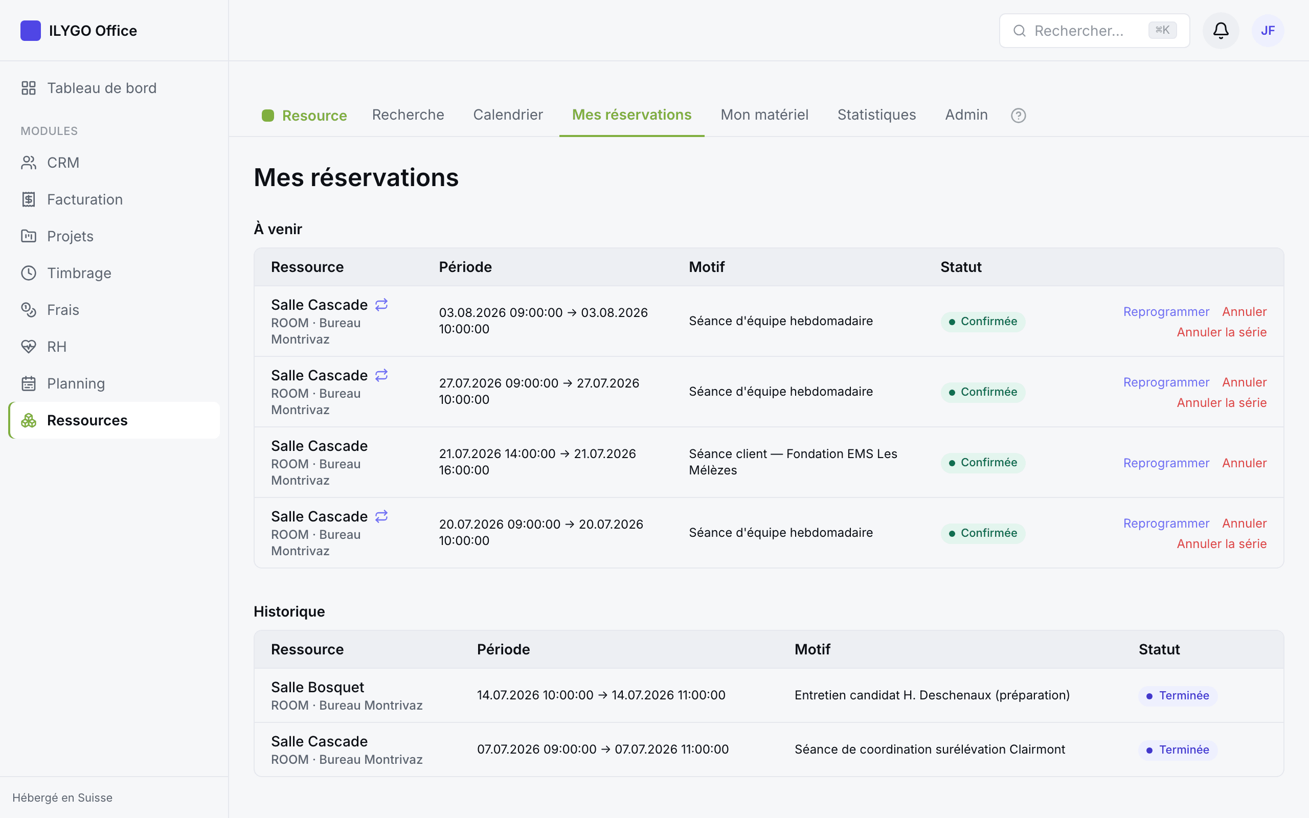Click the Historique section heading
The height and width of the screenshot is (818, 1309).
point(289,612)
